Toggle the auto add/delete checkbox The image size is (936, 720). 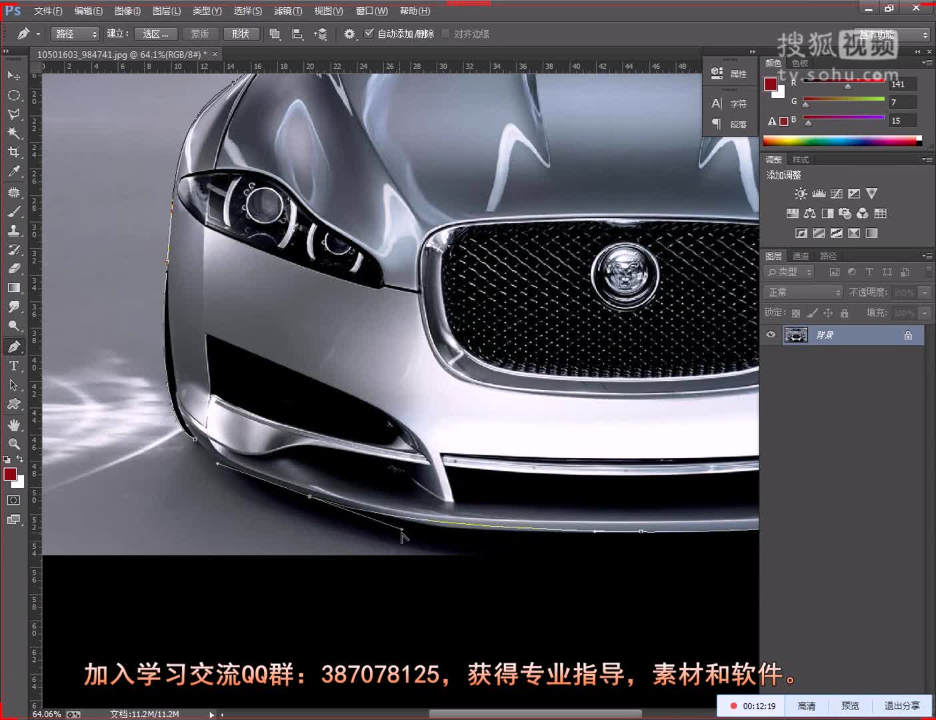tap(369, 33)
